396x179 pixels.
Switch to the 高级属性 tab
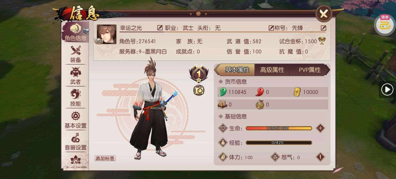[272, 70]
